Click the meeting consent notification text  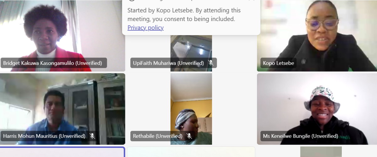(x=184, y=14)
